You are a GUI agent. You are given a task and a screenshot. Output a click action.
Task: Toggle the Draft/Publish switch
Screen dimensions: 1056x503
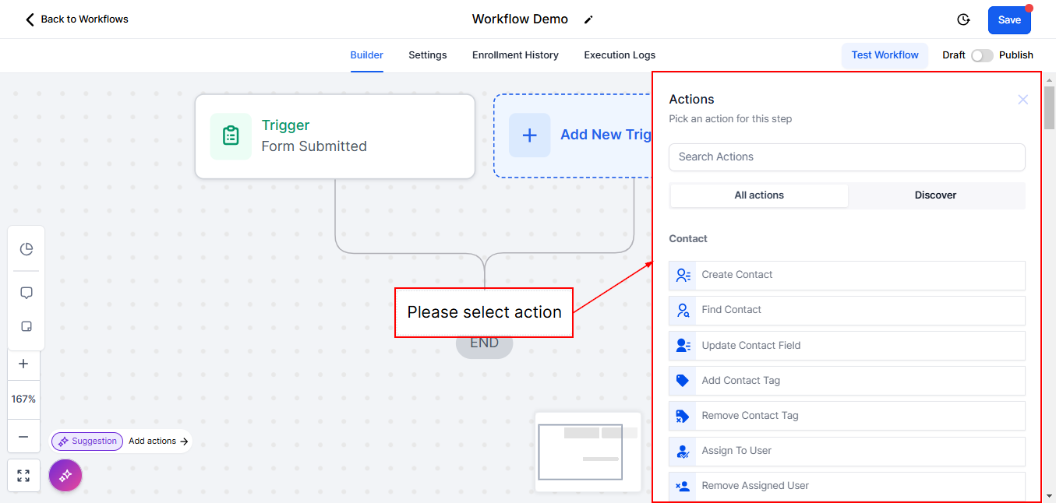click(982, 55)
